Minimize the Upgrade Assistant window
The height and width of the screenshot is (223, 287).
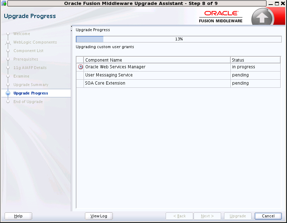pos(271,4)
